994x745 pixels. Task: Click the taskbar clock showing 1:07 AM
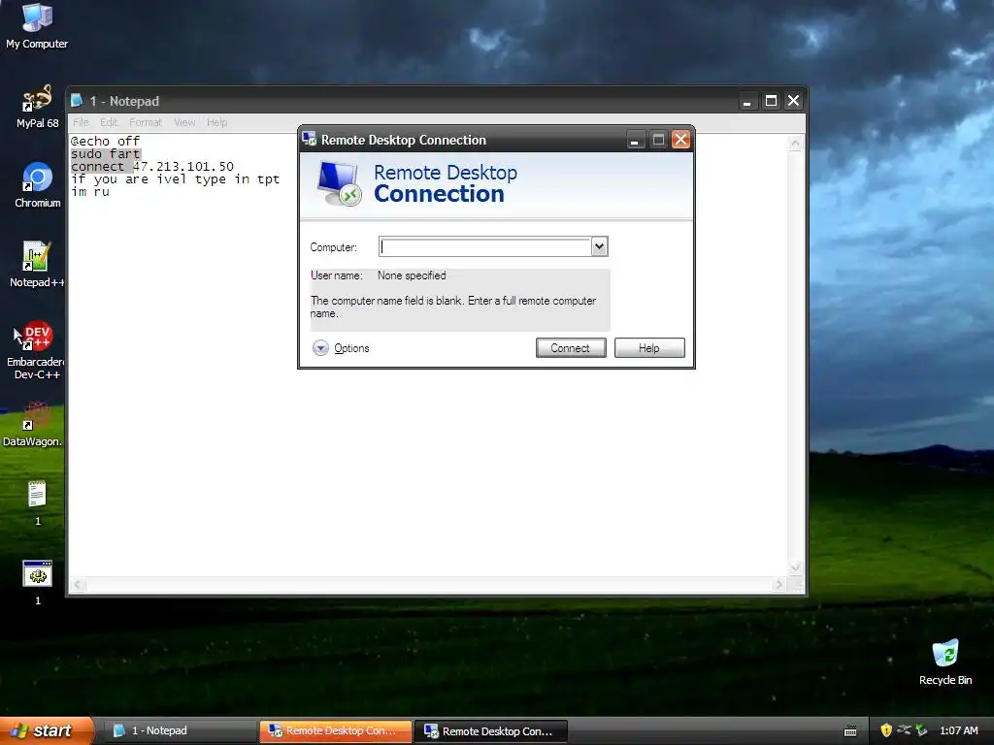coord(958,730)
